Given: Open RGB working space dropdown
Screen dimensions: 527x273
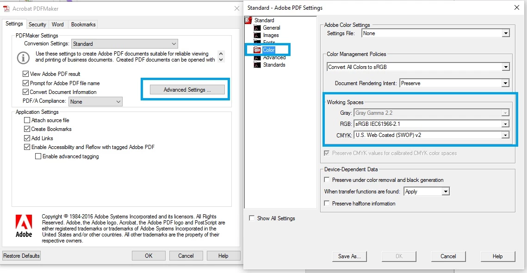Looking at the screenshot, I should click(x=432, y=124).
